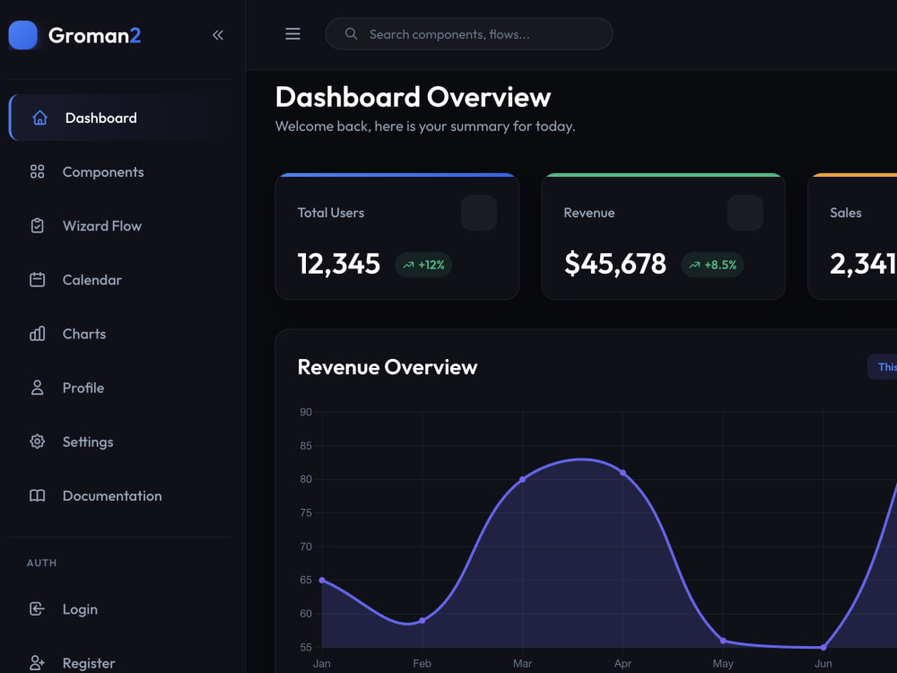Click the 12,345 Total Users value
This screenshot has height=673, width=897.
pos(339,264)
